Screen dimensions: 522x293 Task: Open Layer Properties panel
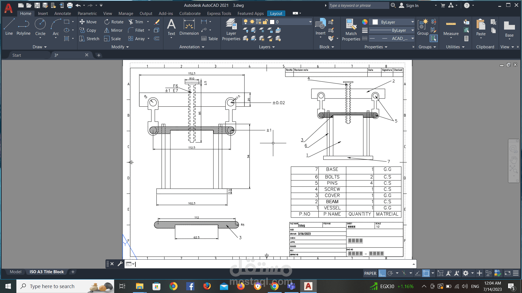[231, 30]
